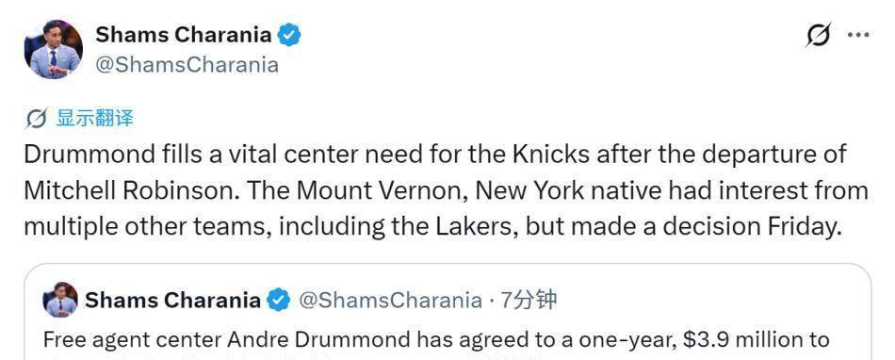Open the @ShamsCharania handle under the author name
This screenshot has width=895, height=360.
(x=187, y=64)
